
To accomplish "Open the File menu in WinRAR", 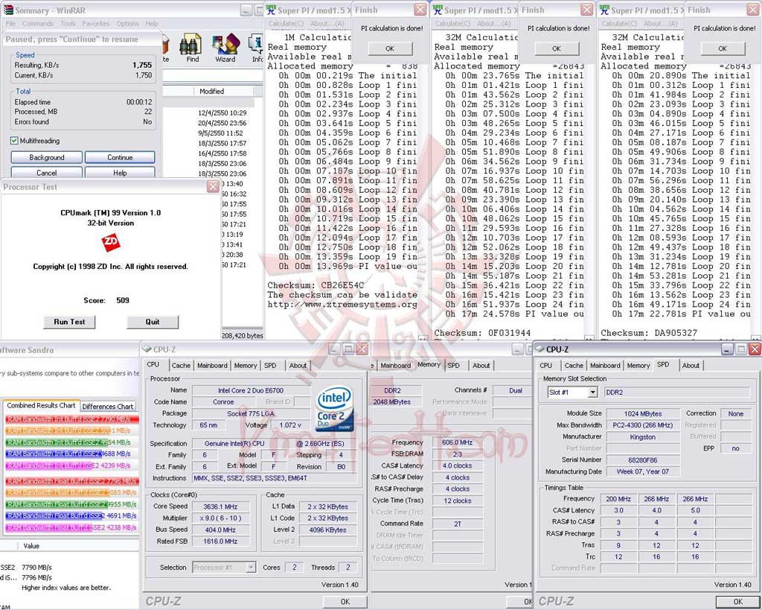I will (10, 23).
